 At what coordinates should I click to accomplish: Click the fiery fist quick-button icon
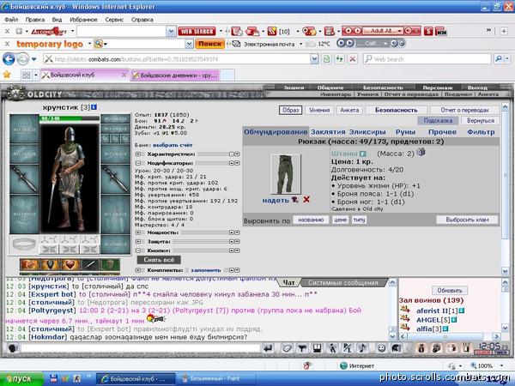click(x=29, y=264)
